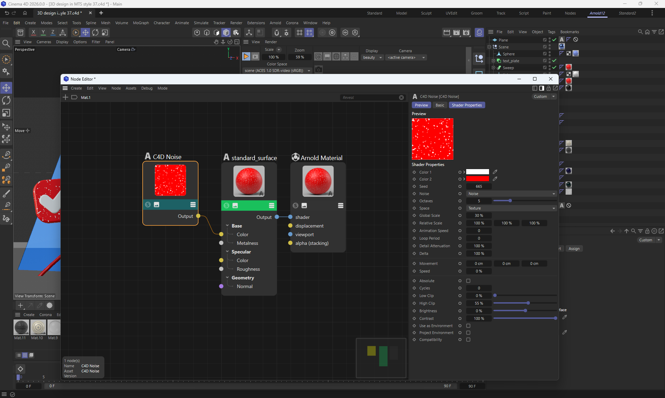Image resolution: width=665 pixels, height=398 pixels.
Task: Click the red Color 2 swatch
Action: 477,179
